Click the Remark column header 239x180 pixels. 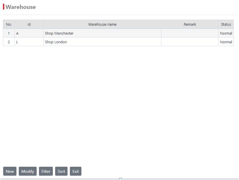coord(190,24)
